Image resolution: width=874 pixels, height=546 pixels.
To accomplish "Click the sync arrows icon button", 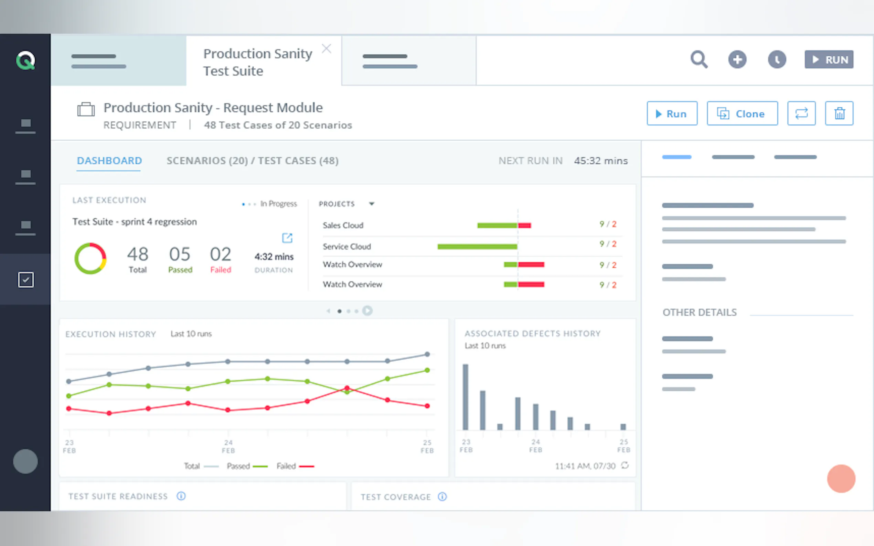I will (801, 113).
